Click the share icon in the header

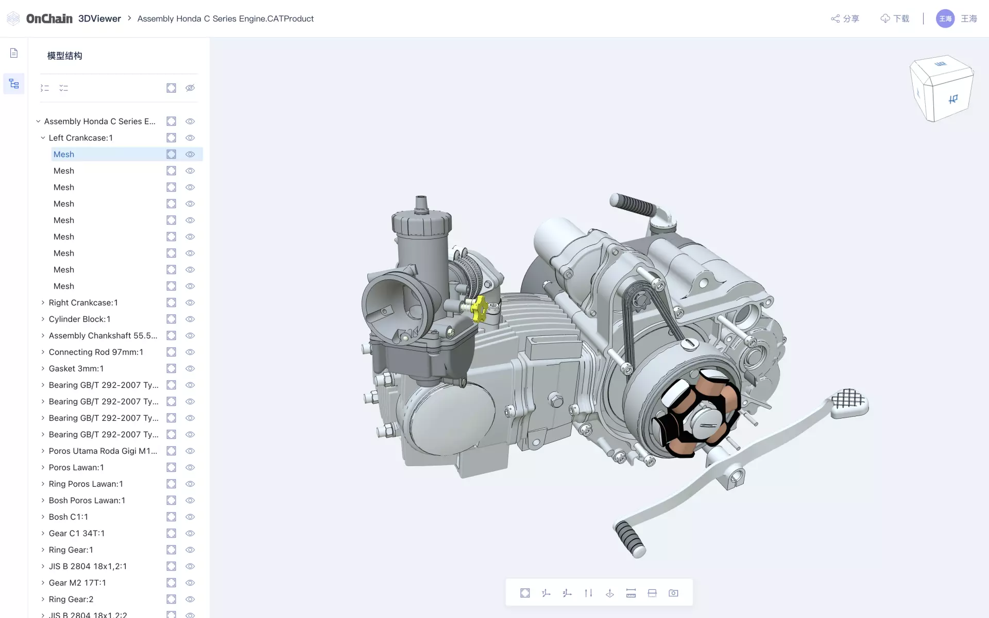click(835, 19)
